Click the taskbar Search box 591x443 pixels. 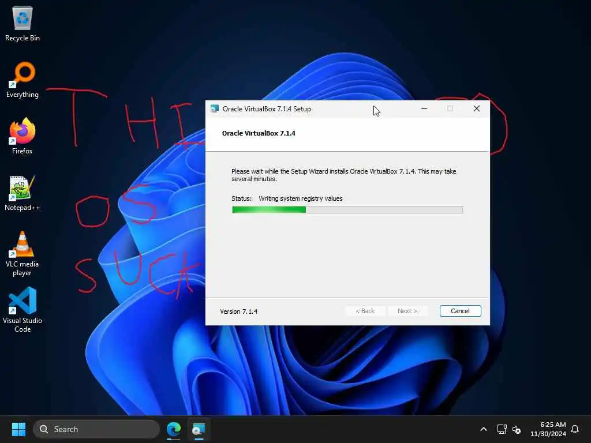pos(96,429)
